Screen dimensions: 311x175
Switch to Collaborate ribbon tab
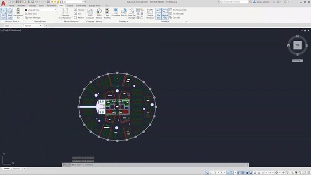click(x=81, y=6)
